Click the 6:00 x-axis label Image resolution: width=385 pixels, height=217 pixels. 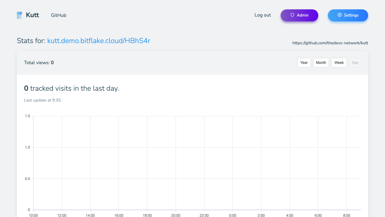pos(318,215)
